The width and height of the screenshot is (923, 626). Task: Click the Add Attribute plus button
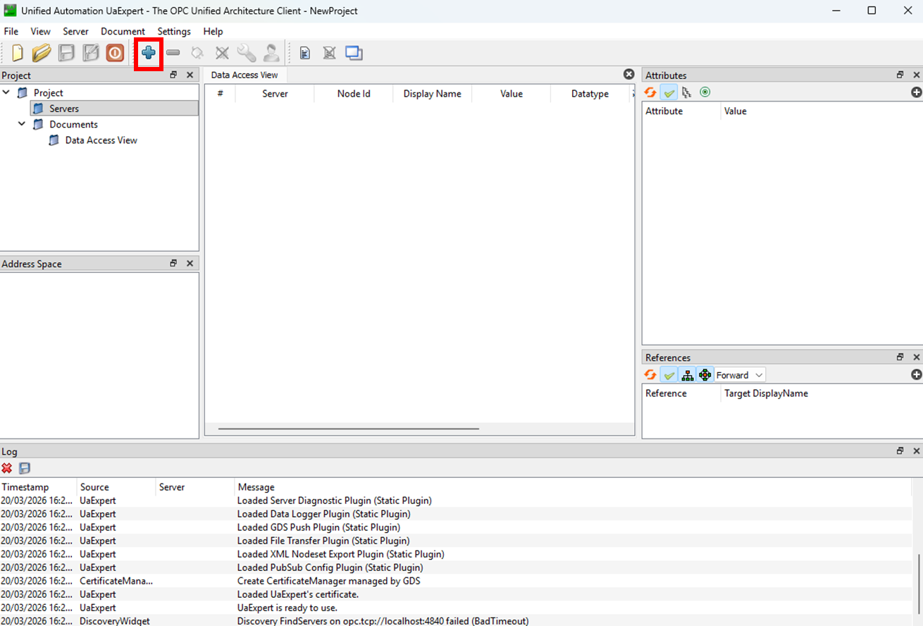[x=916, y=92]
